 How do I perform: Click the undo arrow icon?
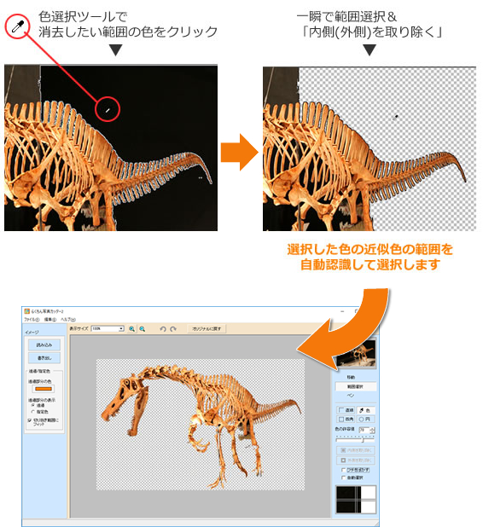coord(163,329)
